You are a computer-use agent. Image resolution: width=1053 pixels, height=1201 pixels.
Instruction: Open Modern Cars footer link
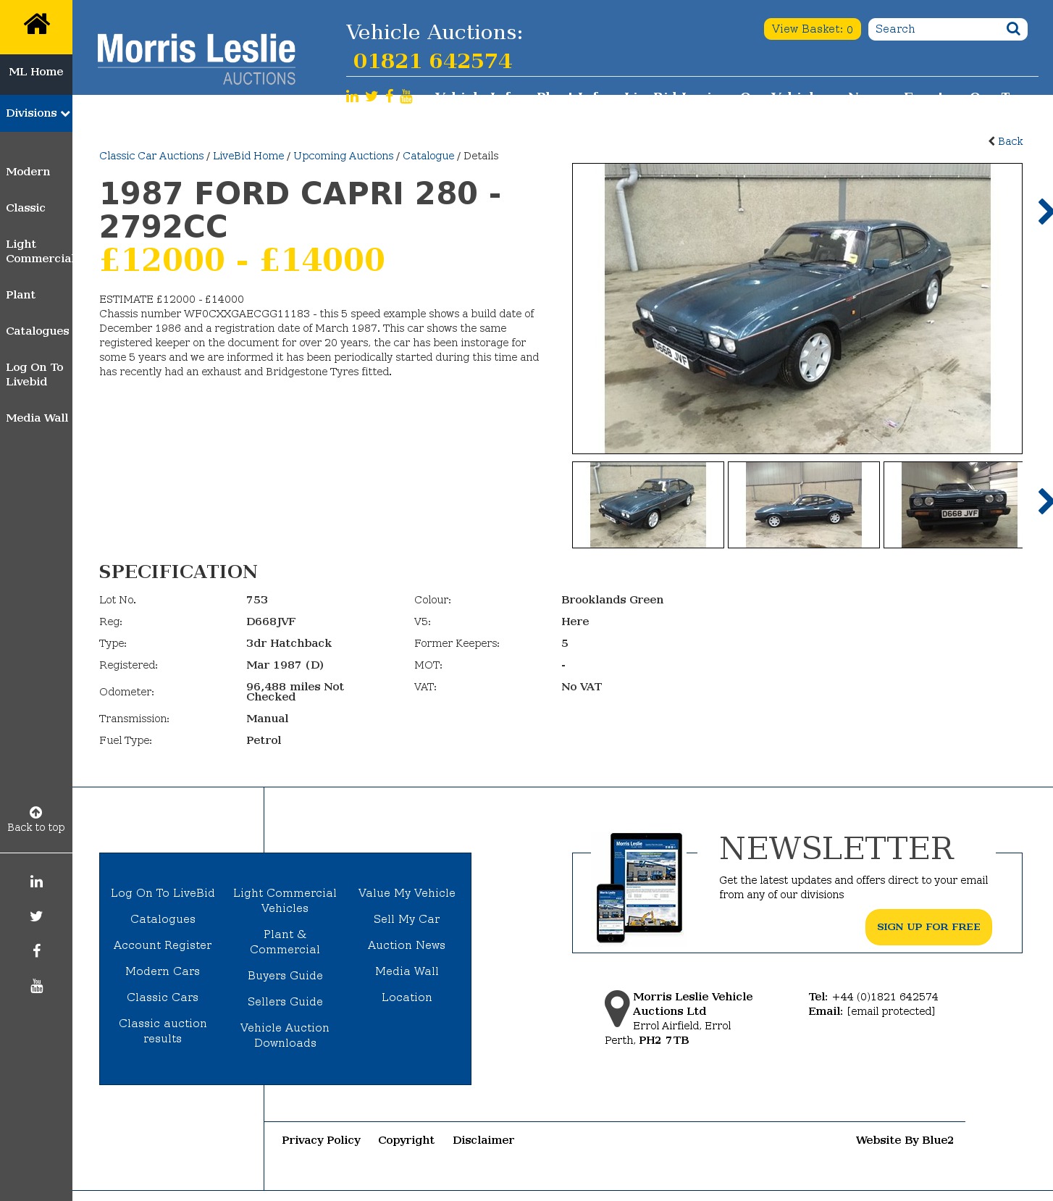[x=163, y=971]
